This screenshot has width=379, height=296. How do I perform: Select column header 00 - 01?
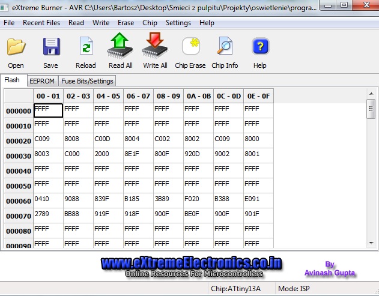pyautogui.click(x=48, y=96)
